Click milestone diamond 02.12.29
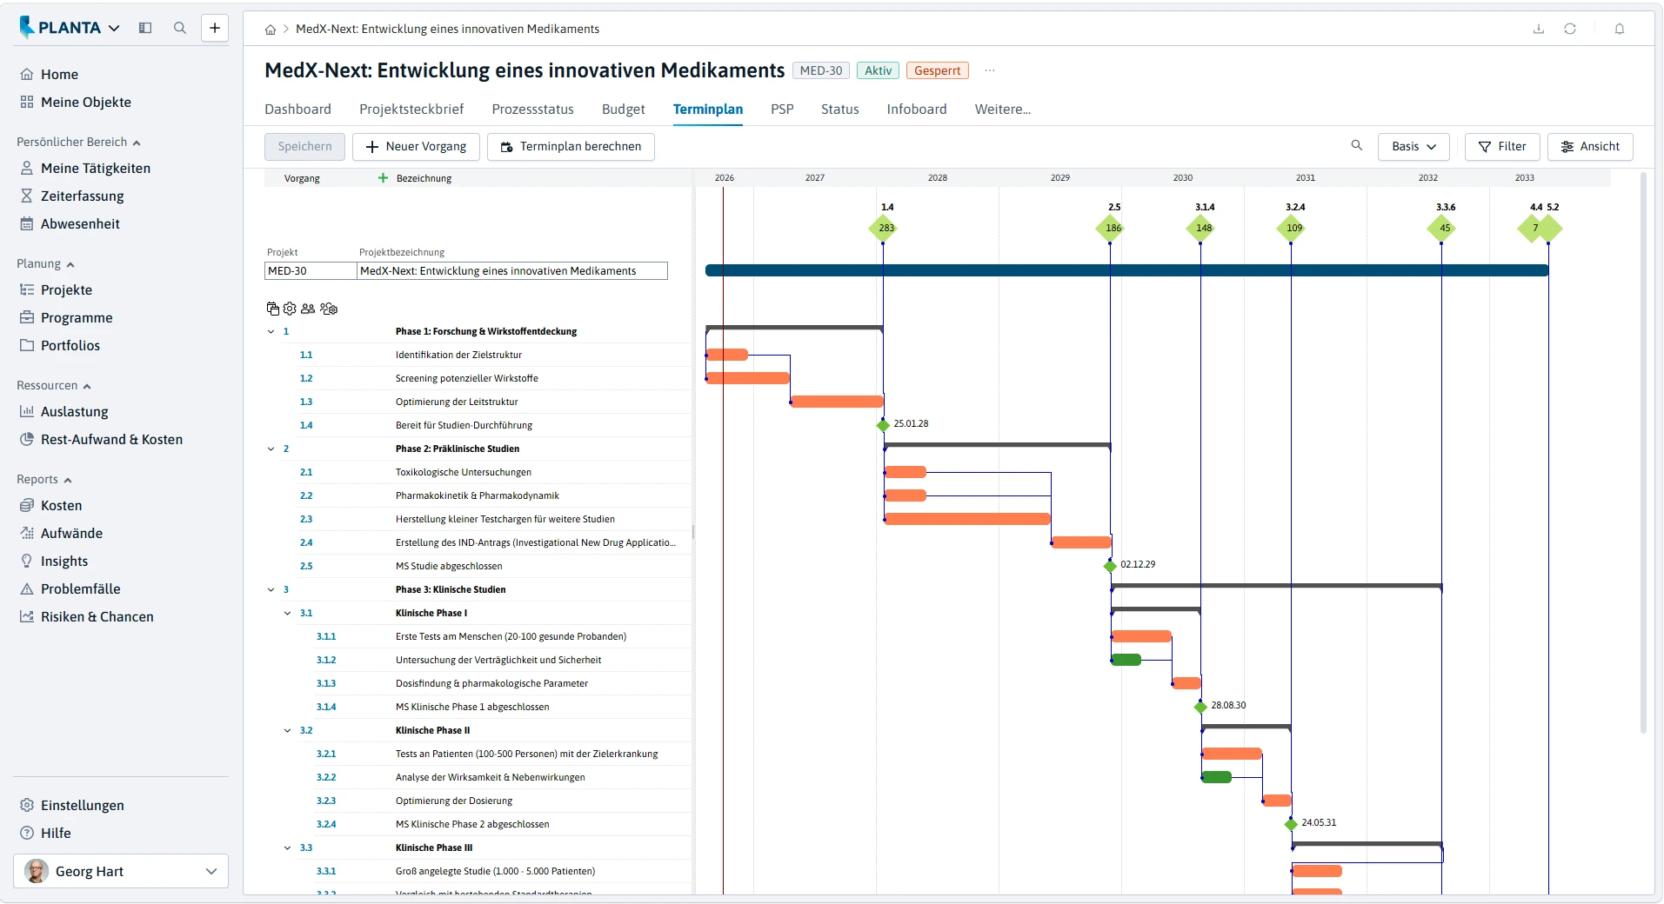This screenshot has height=904, width=1664. click(1110, 566)
